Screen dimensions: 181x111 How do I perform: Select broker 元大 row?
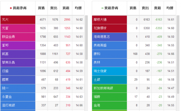tap(42, 20)
